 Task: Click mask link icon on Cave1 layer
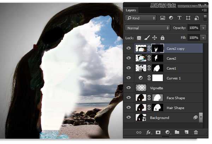[149, 68]
